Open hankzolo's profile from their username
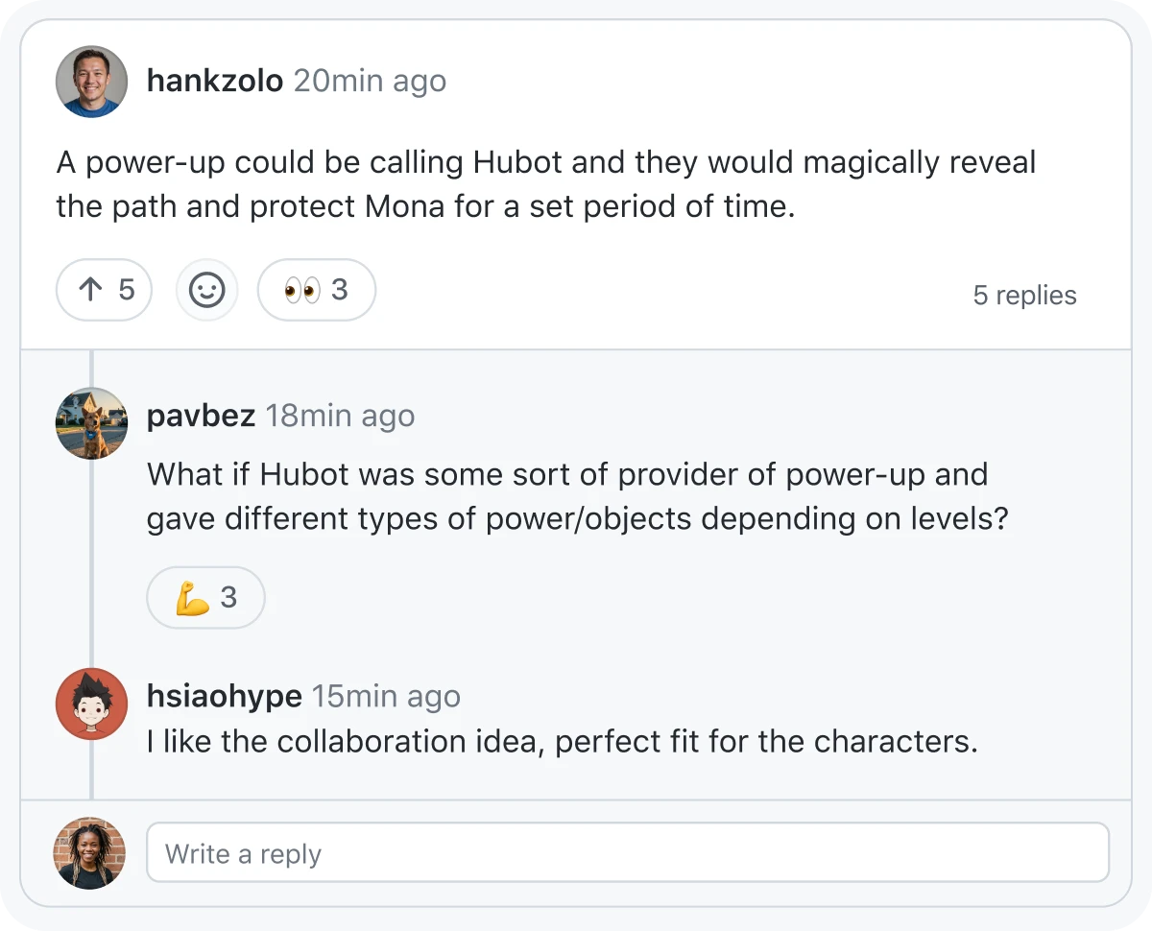Image resolution: width=1152 pixels, height=931 pixels. [x=214, y=81]
